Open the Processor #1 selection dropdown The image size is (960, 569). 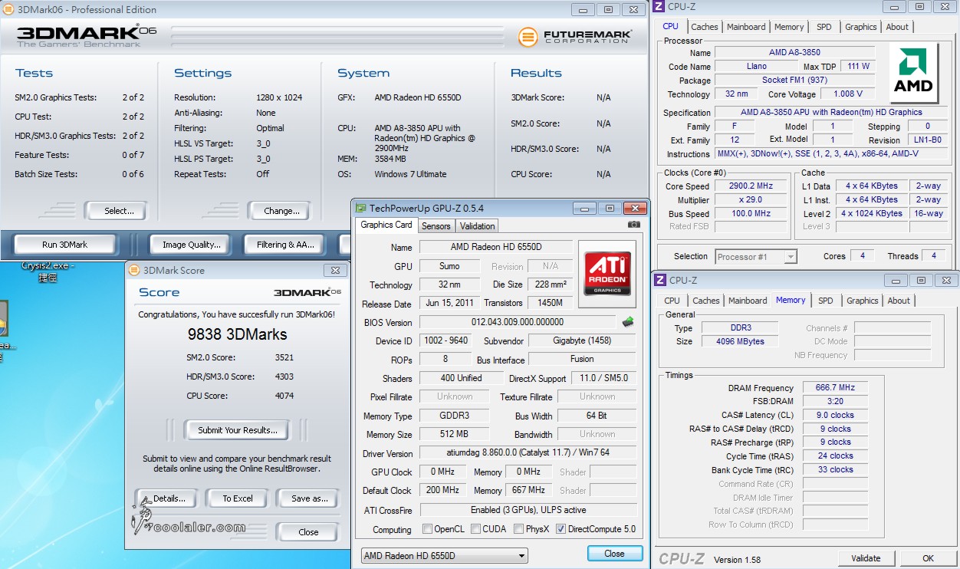coord(791,256)
